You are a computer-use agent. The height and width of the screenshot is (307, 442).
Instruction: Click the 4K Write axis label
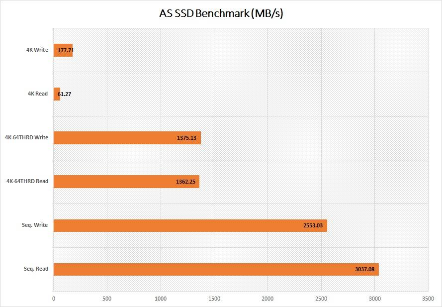click(x=37, y=50)
